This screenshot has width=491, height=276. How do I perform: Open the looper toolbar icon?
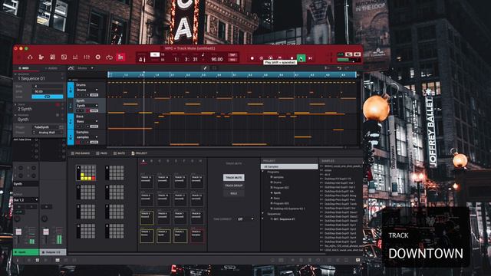[109, 58]
